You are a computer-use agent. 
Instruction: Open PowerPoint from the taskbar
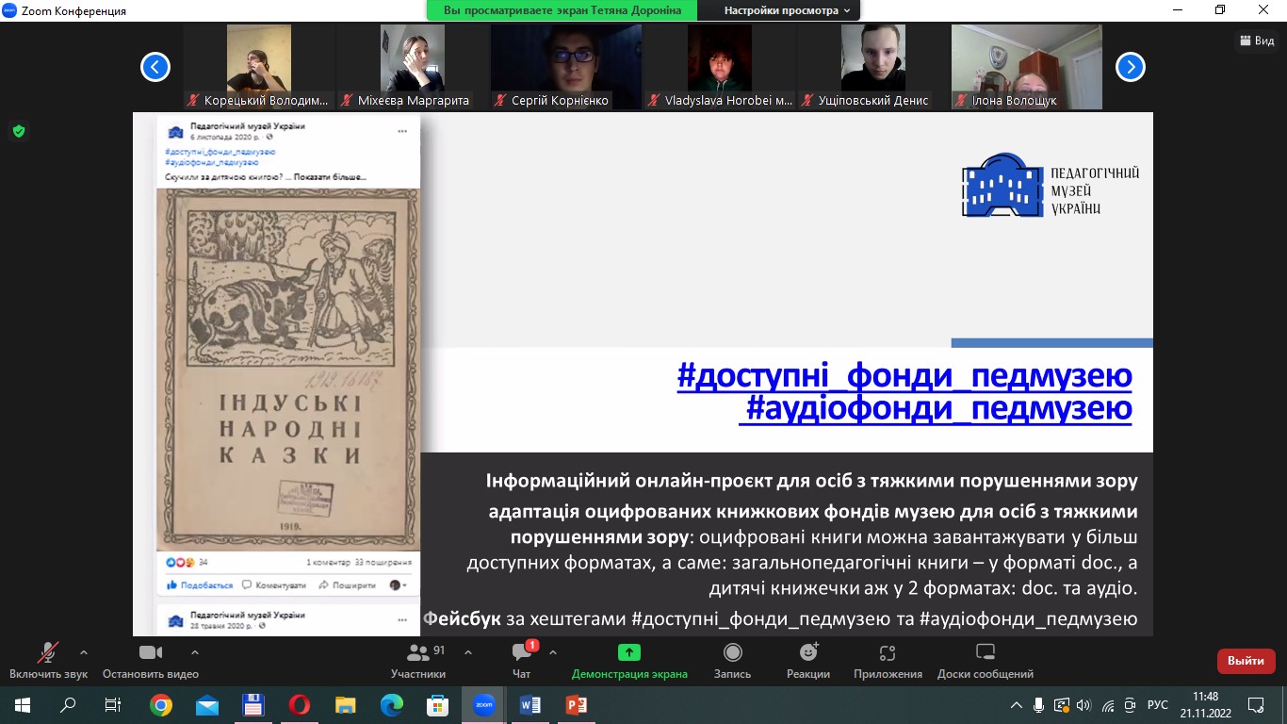pos(576,704)
